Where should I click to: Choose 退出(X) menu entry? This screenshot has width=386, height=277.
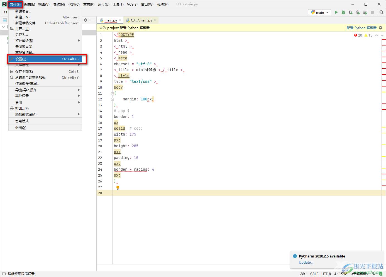(x=45, y=128)
